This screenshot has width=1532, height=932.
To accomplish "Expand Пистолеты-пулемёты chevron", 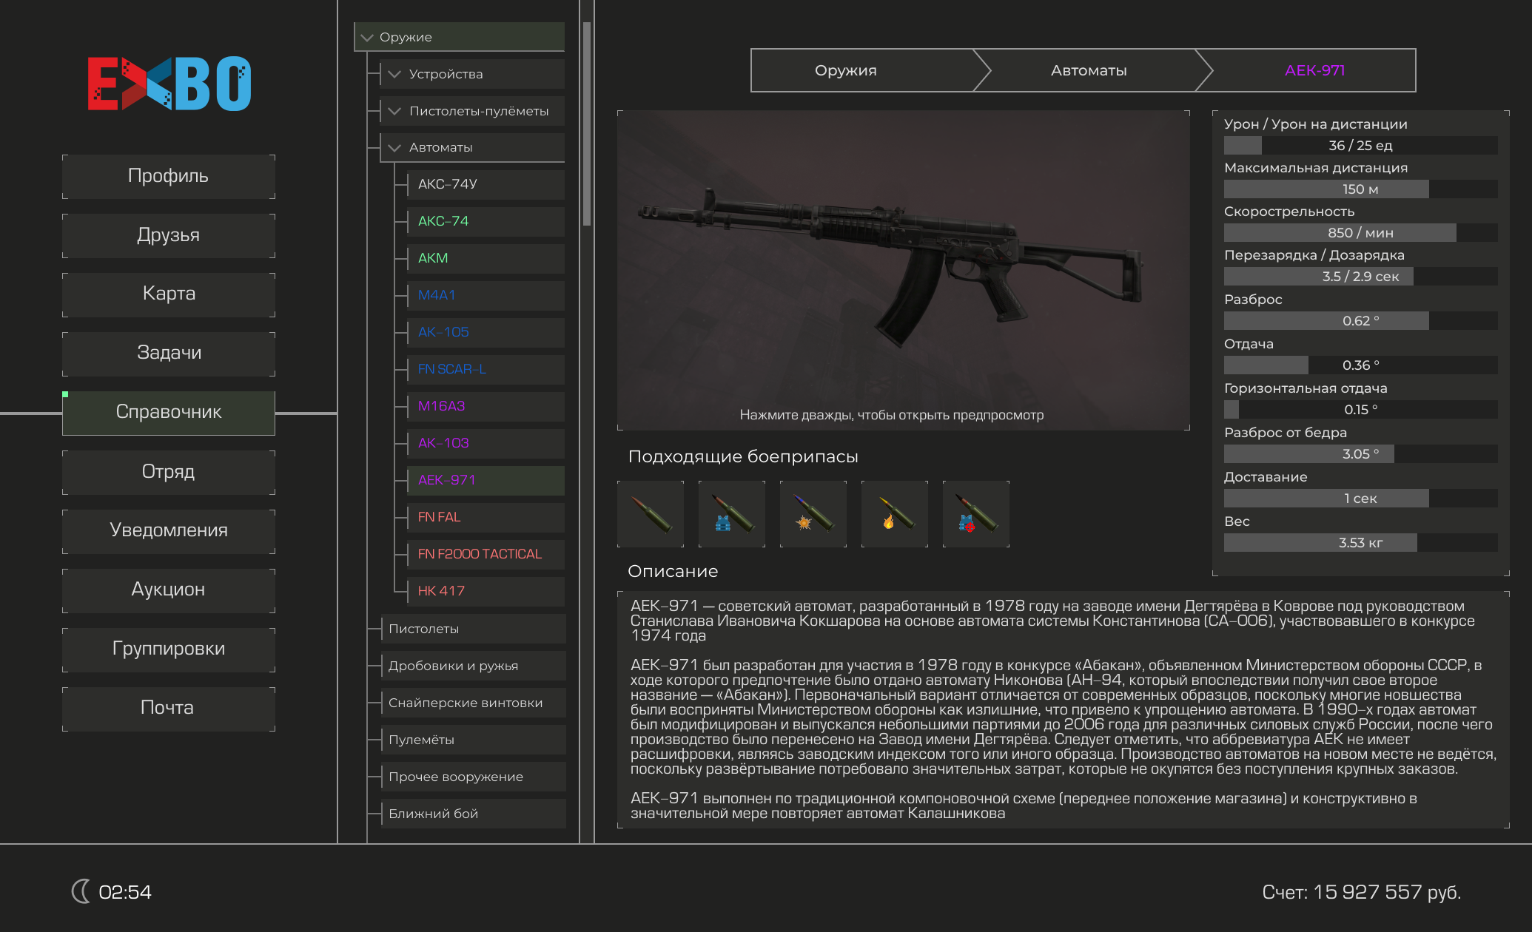I will [394, 111].
